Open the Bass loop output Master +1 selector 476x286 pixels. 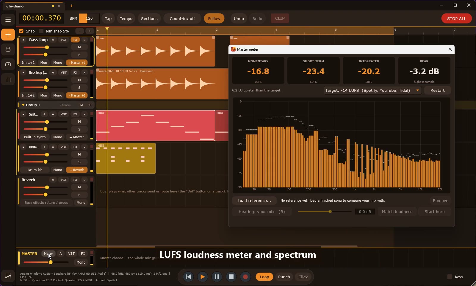coord(77,63)
